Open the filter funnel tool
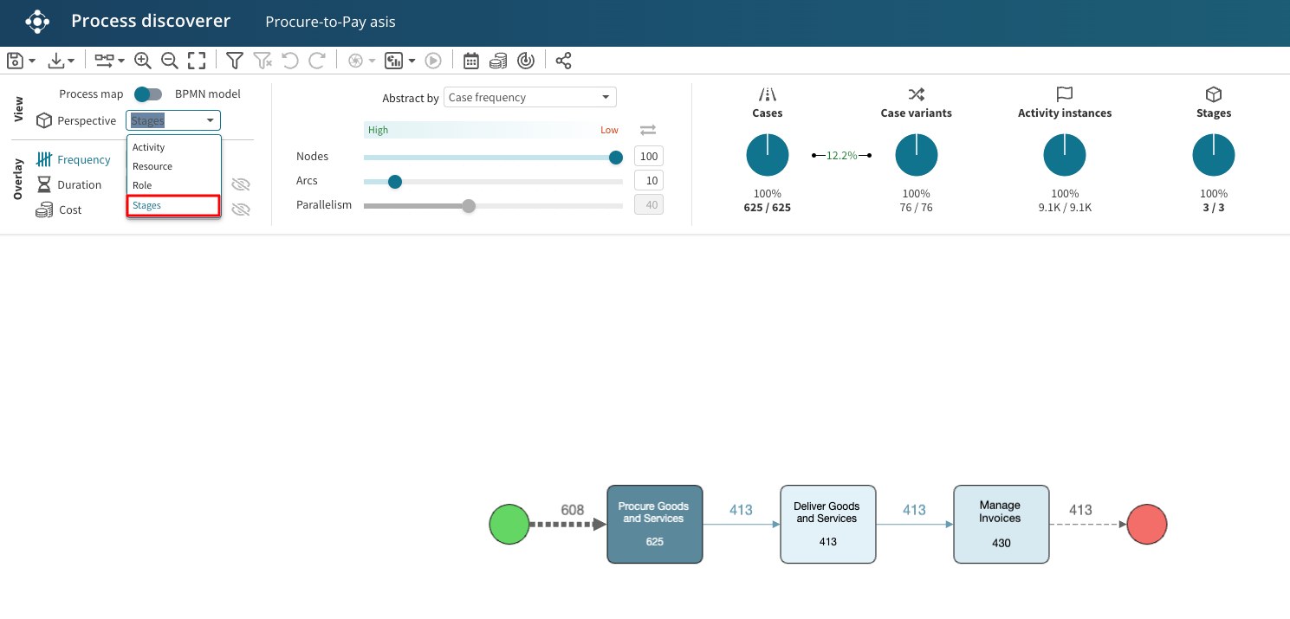The width and height of the screenshot is (1290, 619). (234, 61)
